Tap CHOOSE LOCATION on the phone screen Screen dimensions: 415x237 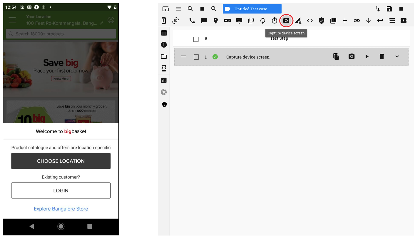tap(61, 161)
